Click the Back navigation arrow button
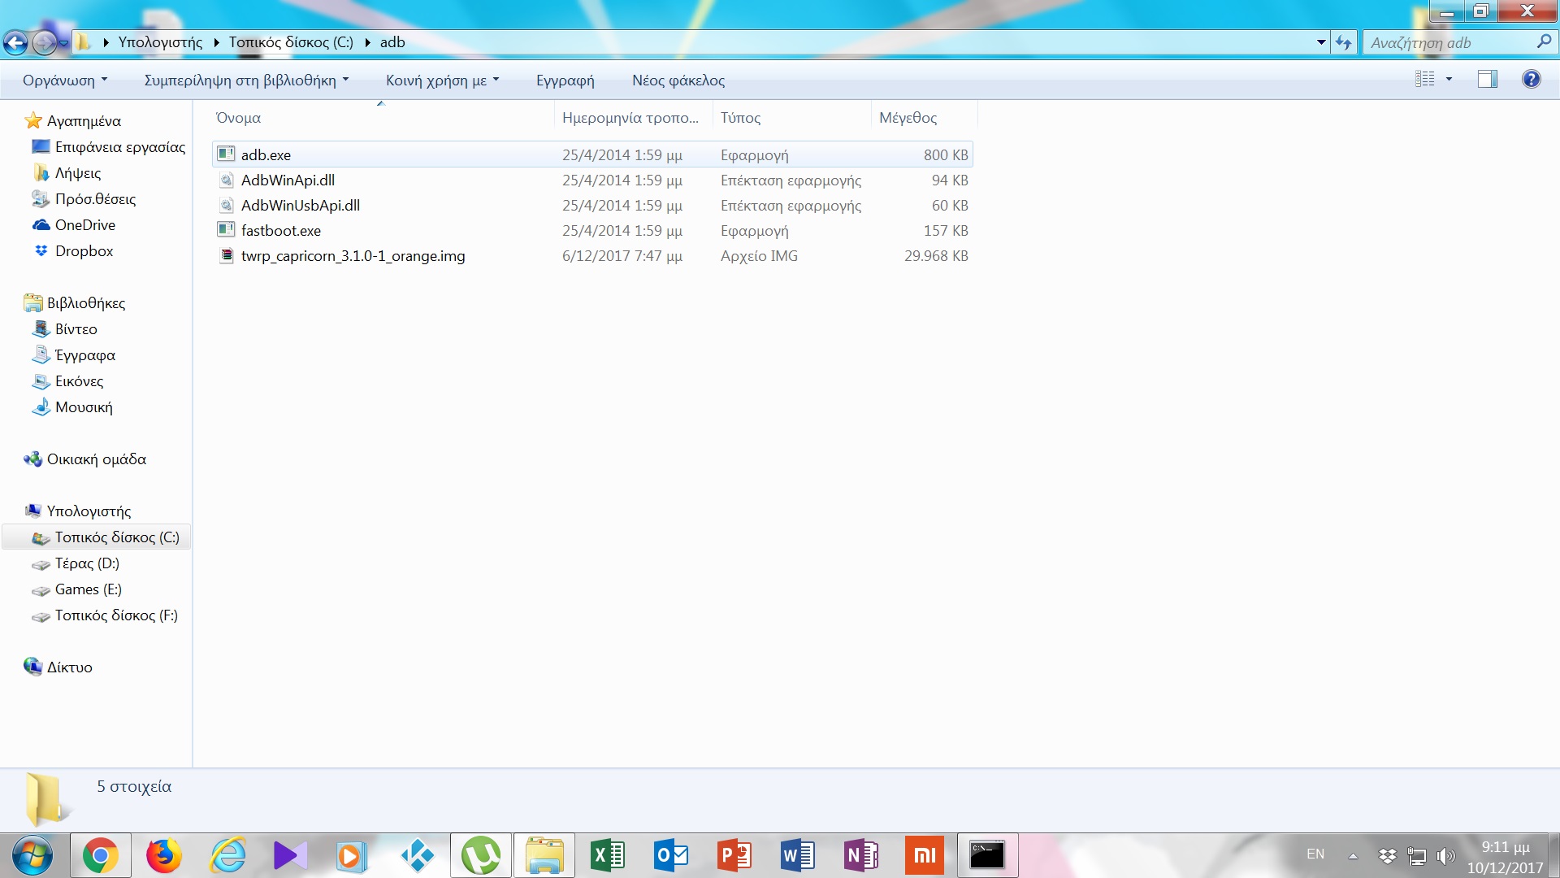 click(x=15, y=42)
